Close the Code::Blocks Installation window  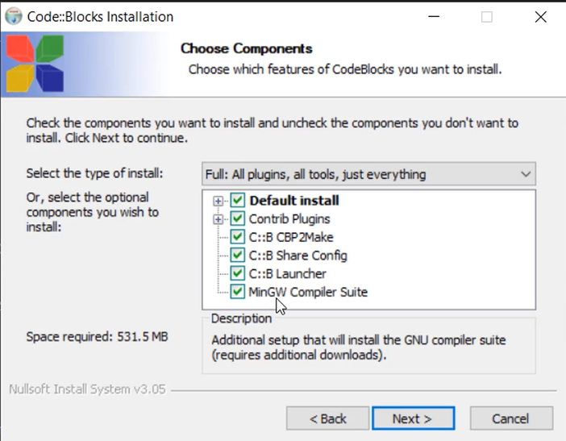(540, 17)
